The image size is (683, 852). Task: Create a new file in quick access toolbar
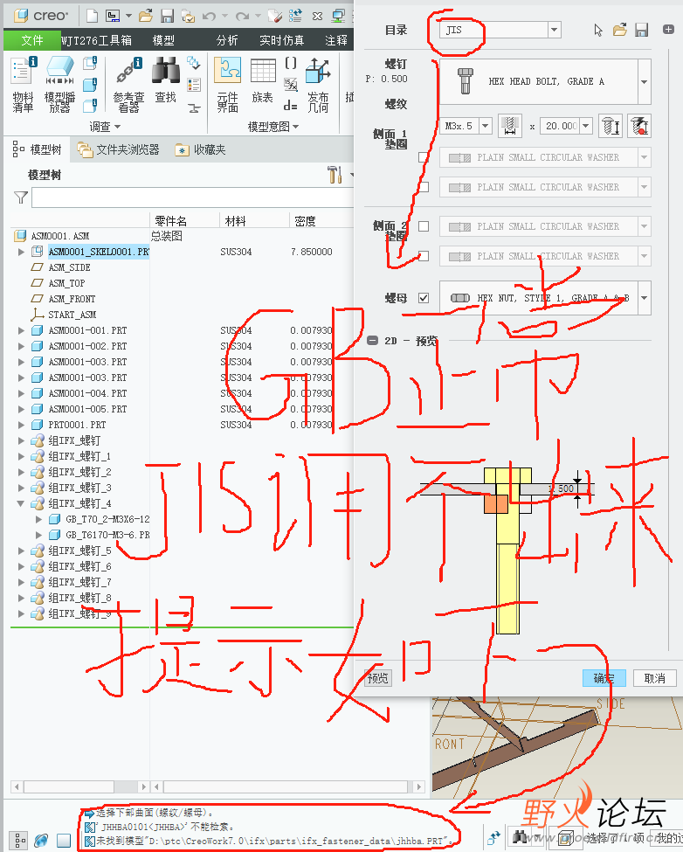tap(93, 16)
